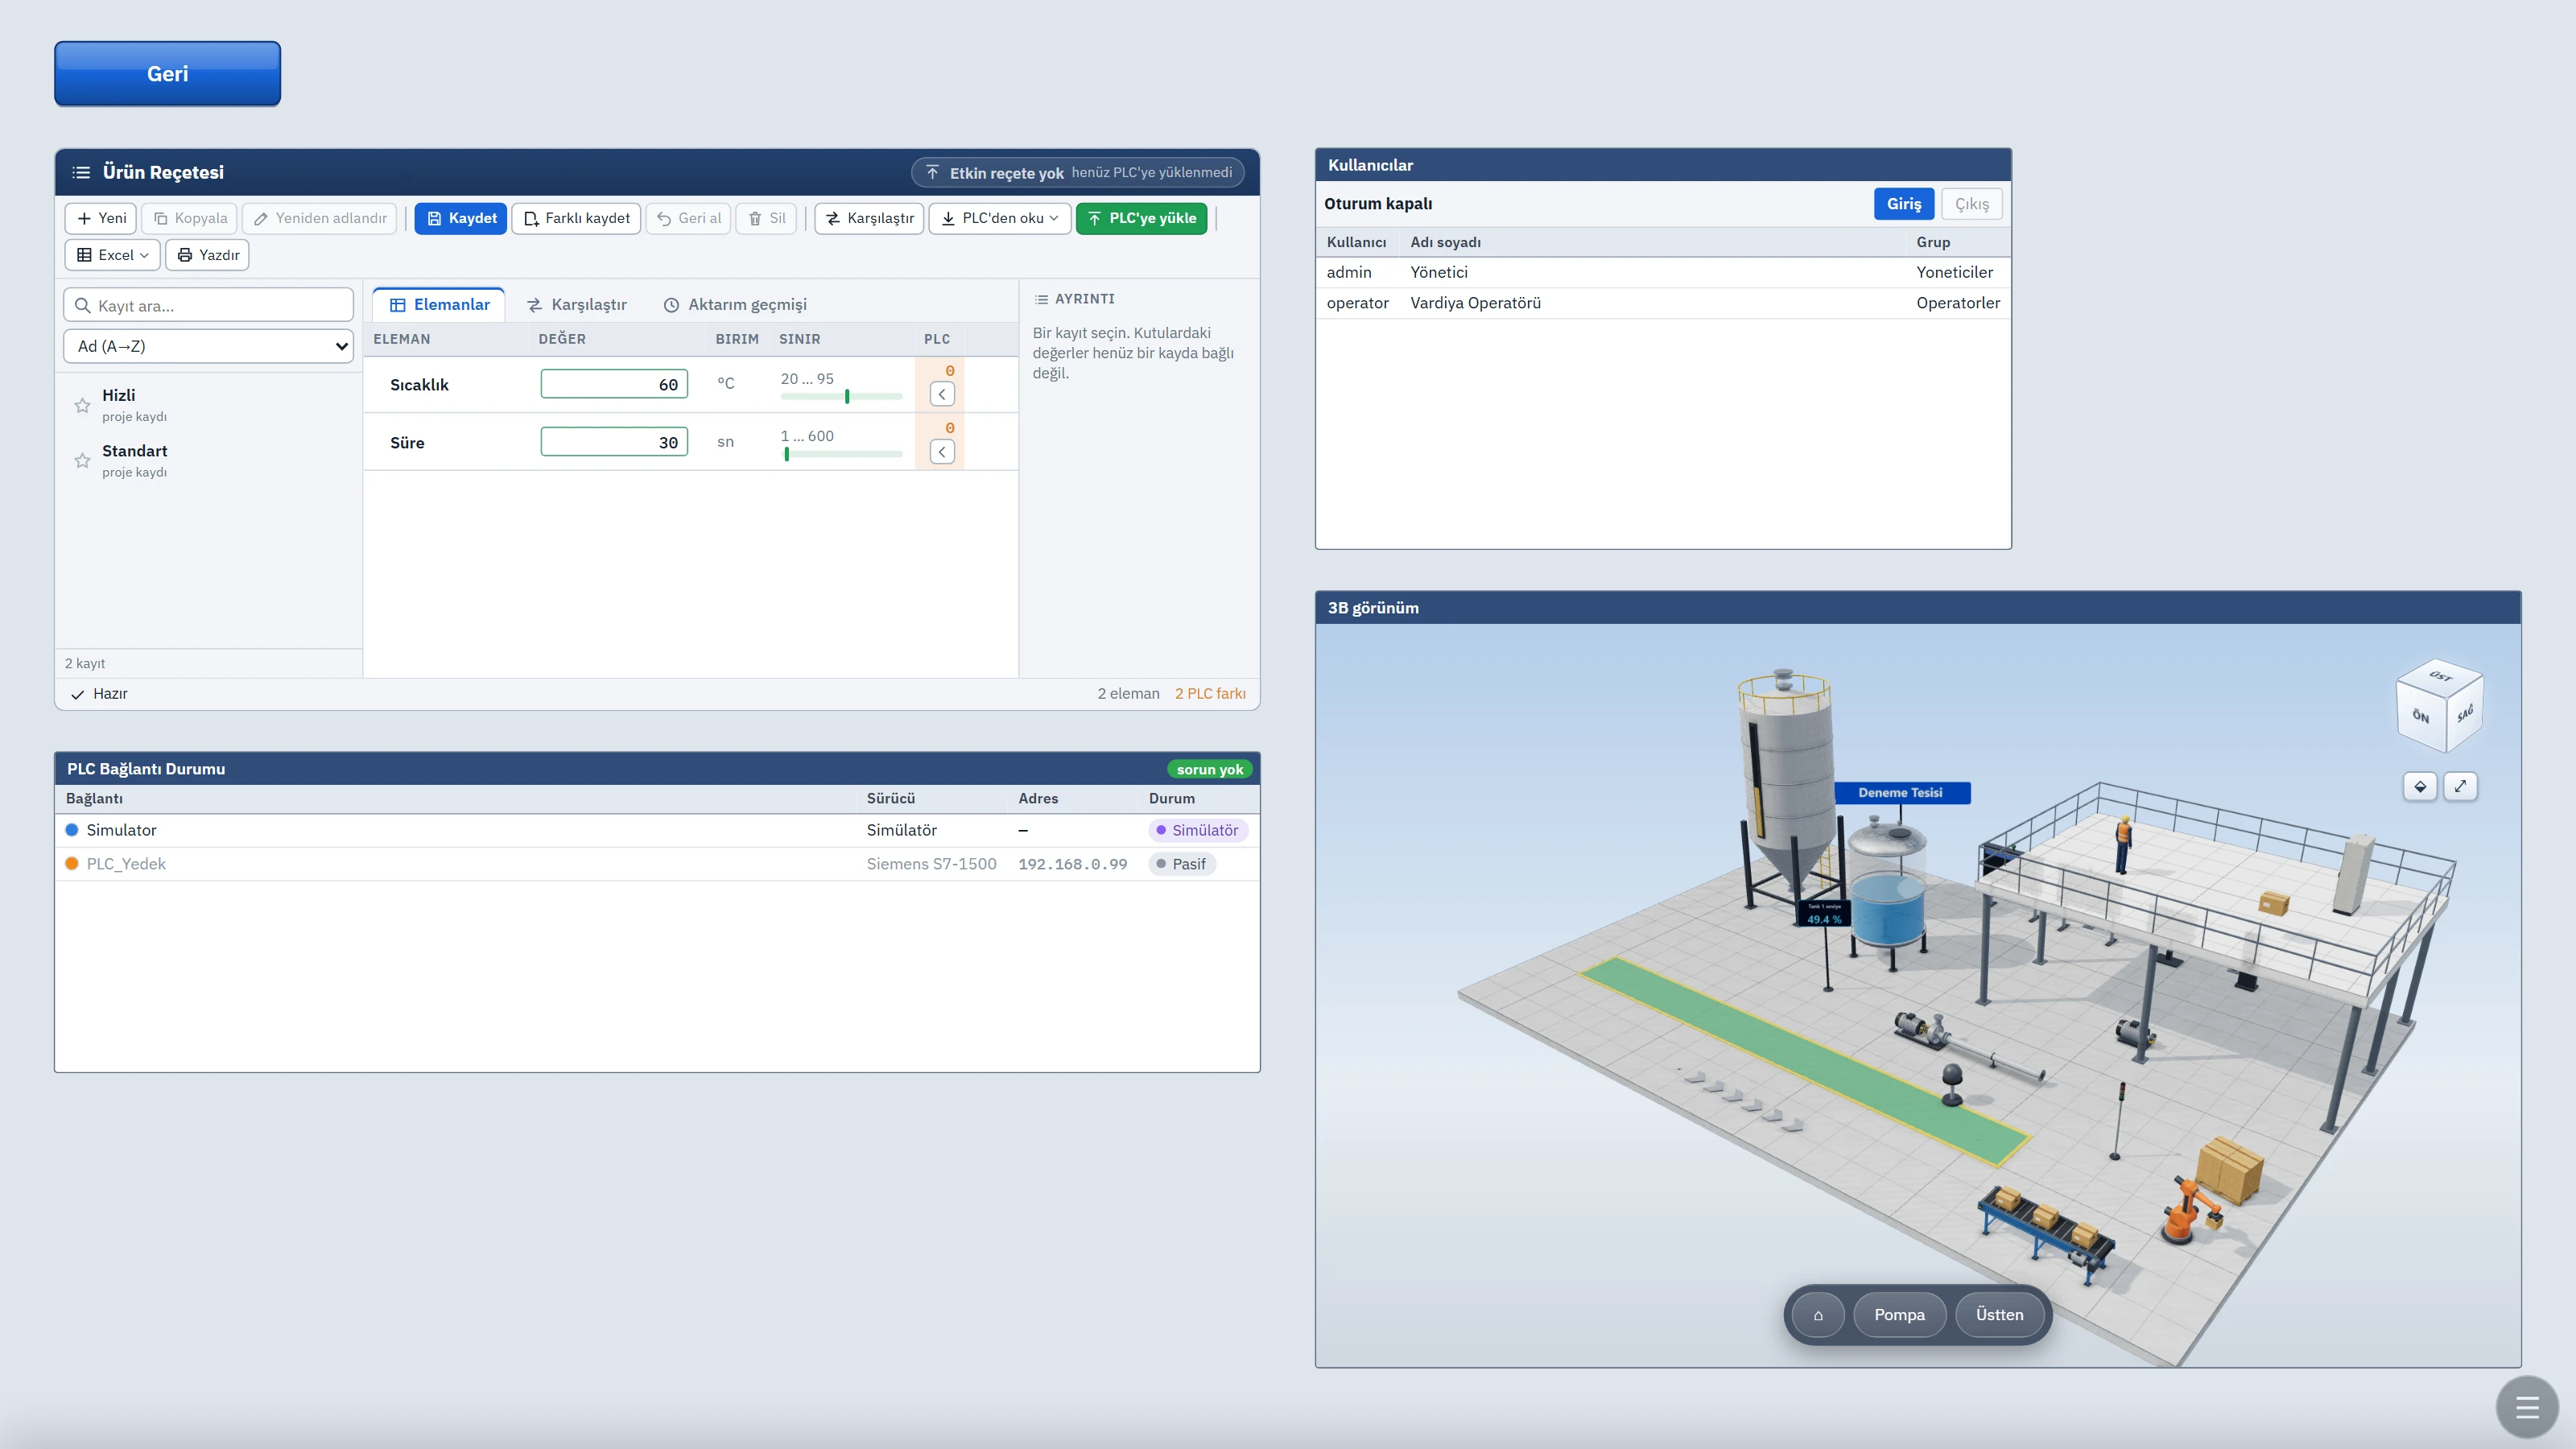Take PLC value for Süre arrow
This screenshot has width=2576, height=1449.
click(x=941, y=452)
